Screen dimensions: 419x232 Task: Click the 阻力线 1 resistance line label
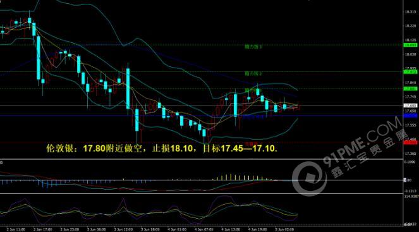[253, 47]
